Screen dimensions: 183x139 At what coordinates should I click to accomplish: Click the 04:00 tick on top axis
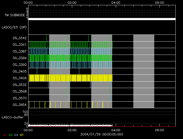(116, 3)
